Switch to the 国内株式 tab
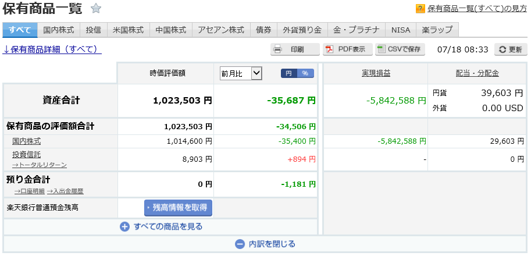The height and width of the screenshot is (256, 531). pyautogui.click(x=59, y=30)
